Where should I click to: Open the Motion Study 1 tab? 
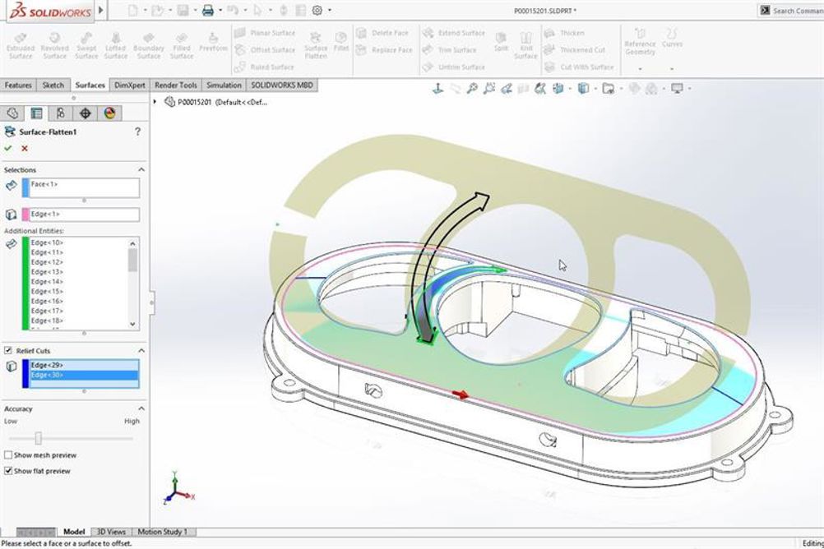pos(162,532)
